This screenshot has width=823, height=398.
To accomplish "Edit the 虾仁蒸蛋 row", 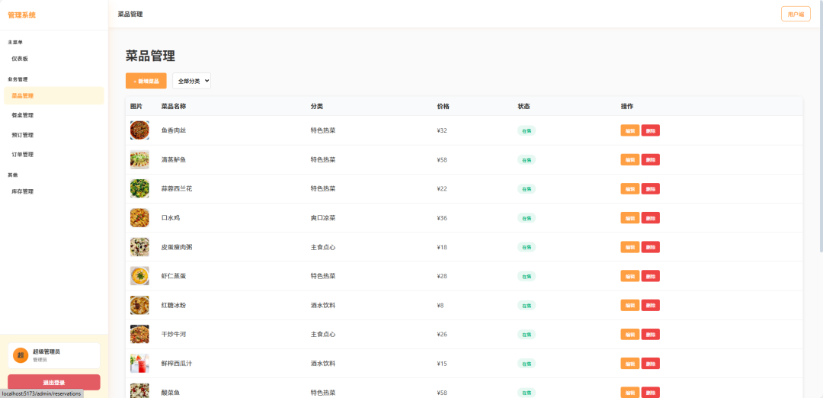I will coord(630,276).
